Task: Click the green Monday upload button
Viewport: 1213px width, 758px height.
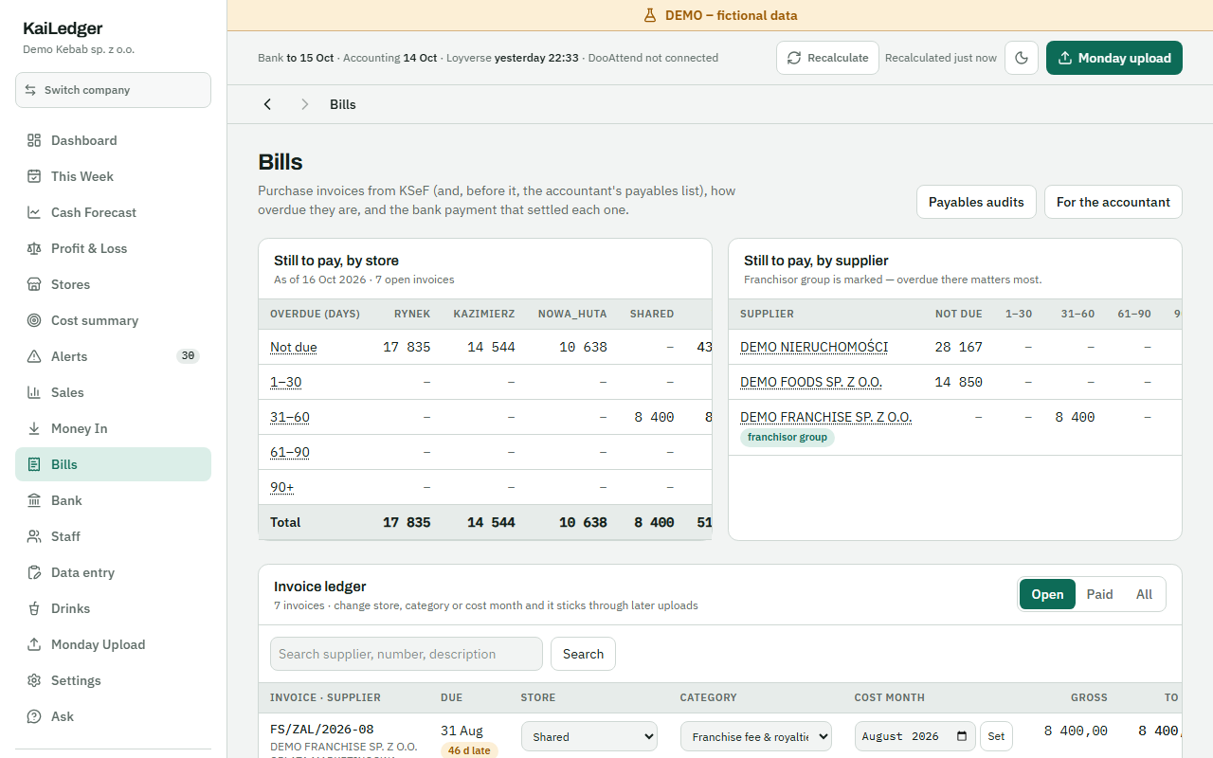Action: click(x=1114, y=58)
